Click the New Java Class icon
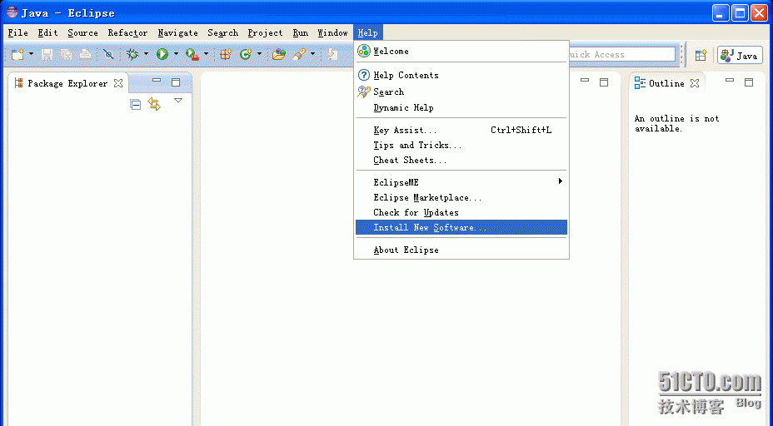 coord(246,54)
